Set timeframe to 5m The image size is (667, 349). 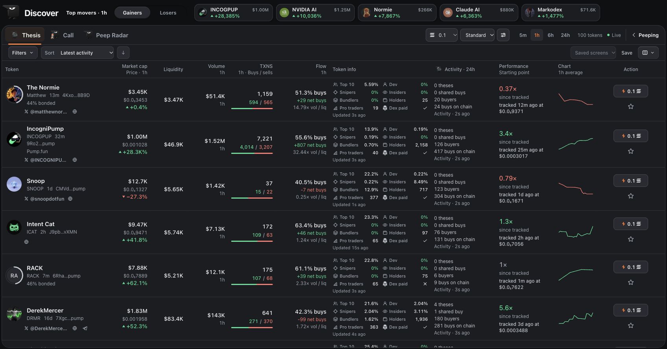523,35
